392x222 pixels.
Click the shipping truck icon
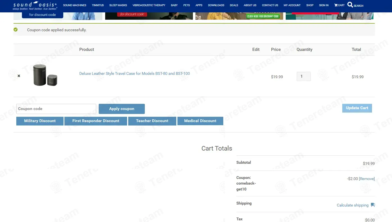[x=373, y=205]
